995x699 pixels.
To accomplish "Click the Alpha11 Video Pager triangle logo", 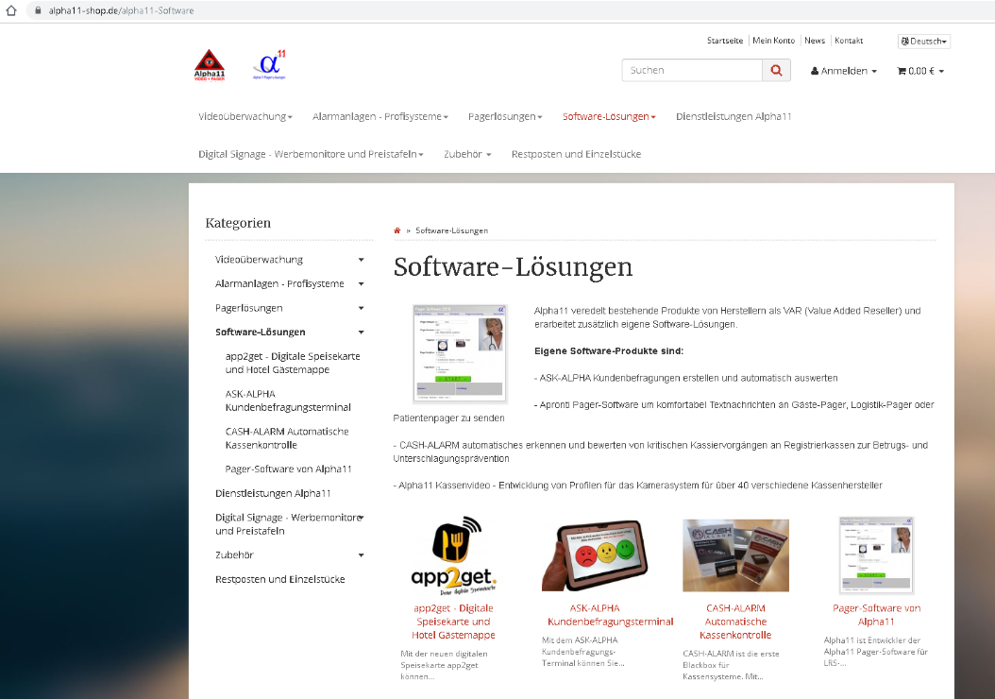I will point(210,65).
